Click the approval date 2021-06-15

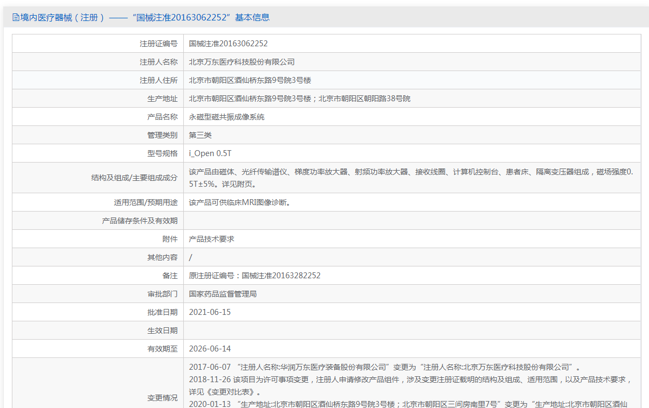[210, 312]
